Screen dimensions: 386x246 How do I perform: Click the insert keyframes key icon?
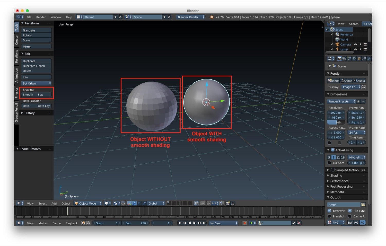(294, 223)
